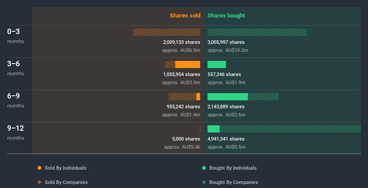Click the 5,000 shares value
Image resolution: width=368 pixels, height=188 pixels.
(186, 139)
